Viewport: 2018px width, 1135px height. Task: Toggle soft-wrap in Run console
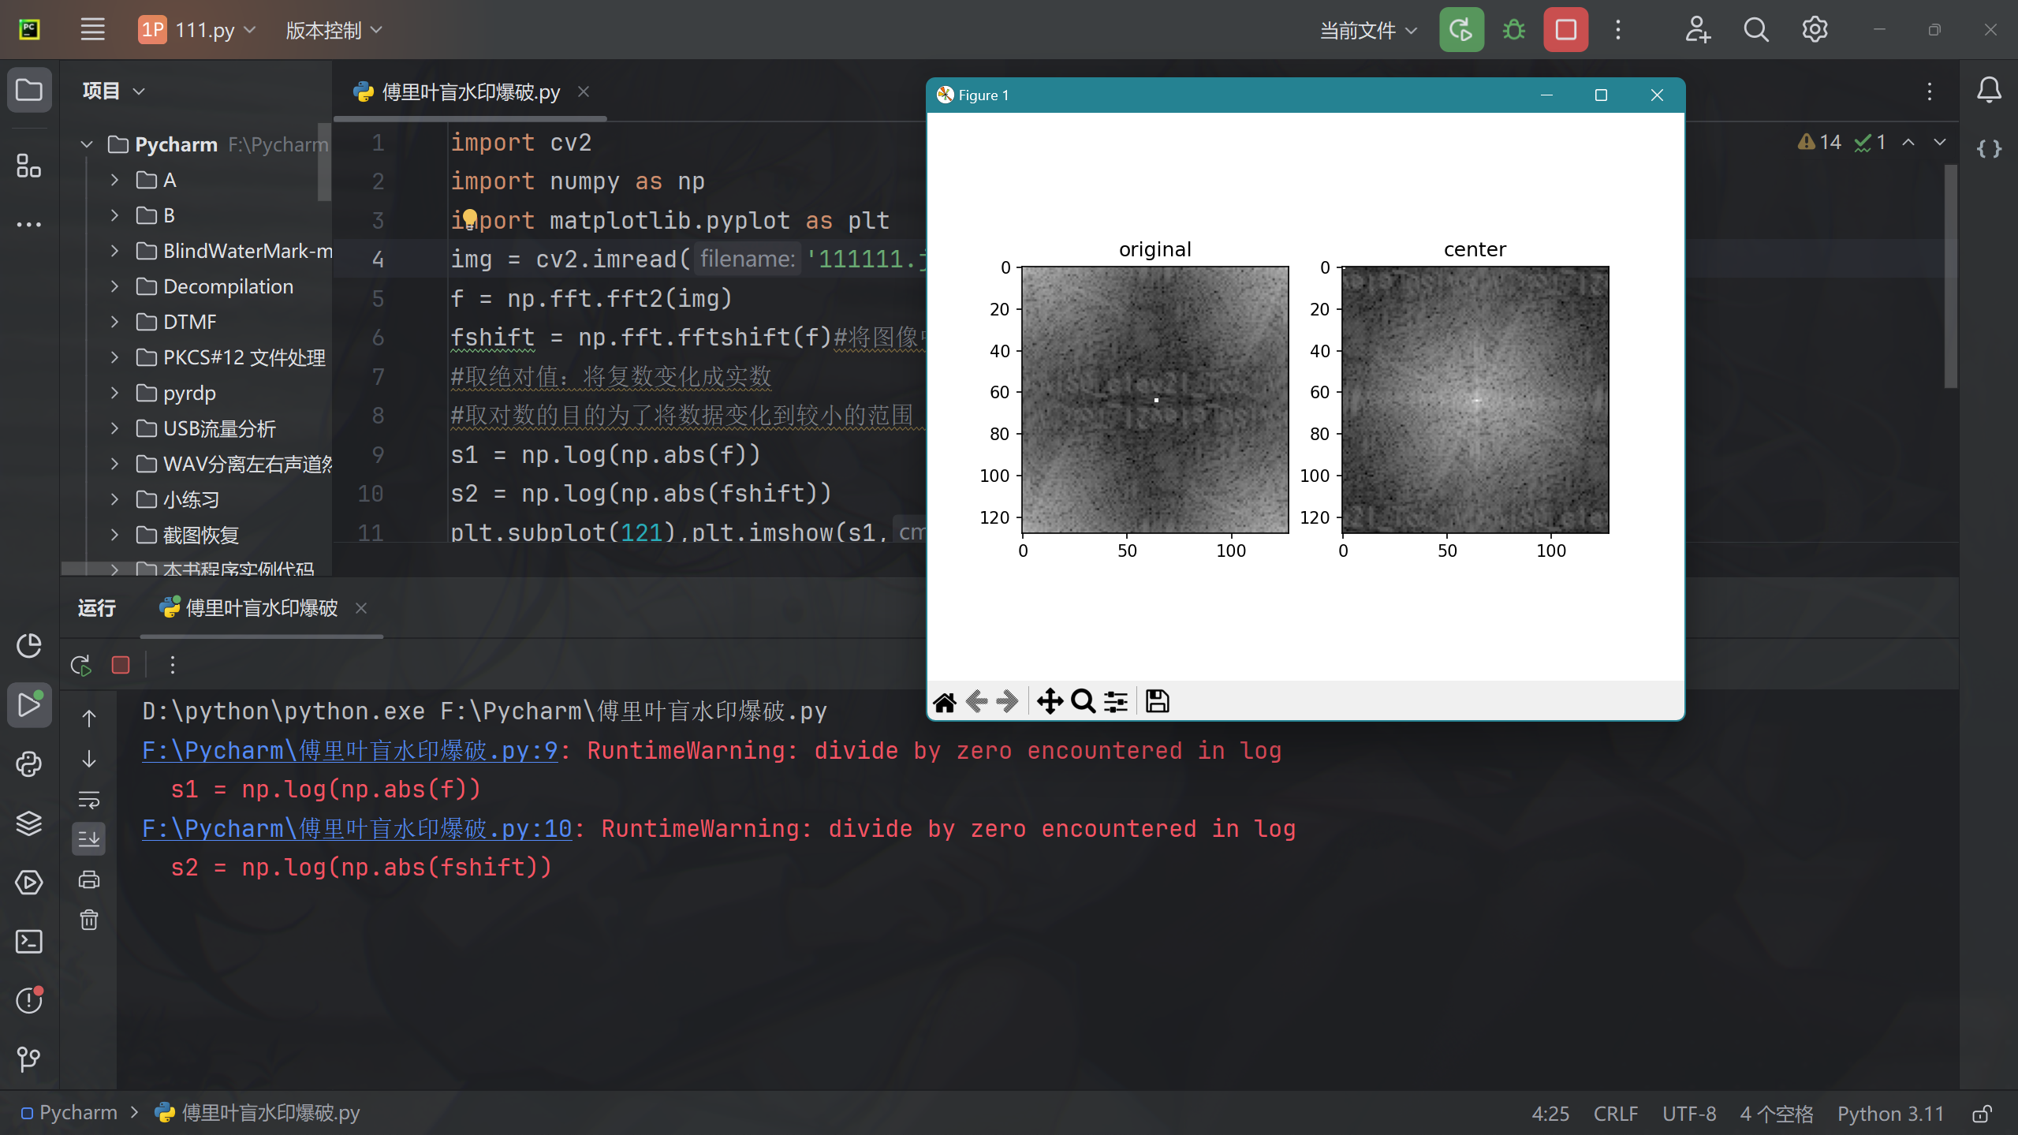pos(89,799)
